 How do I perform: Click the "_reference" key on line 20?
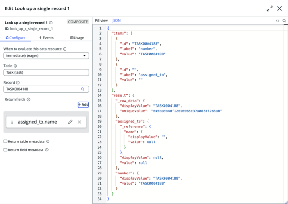pos(132,126)
